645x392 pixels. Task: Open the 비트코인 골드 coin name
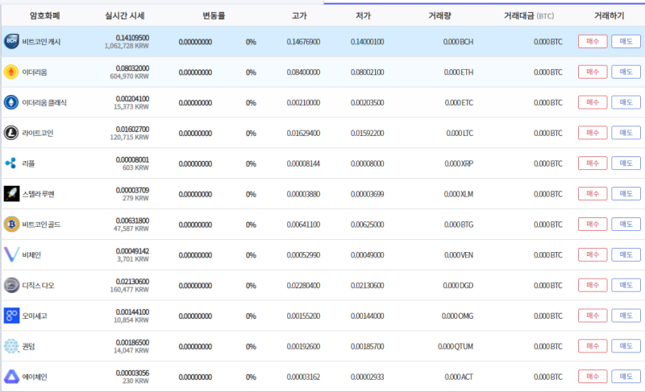coord(41,225)
